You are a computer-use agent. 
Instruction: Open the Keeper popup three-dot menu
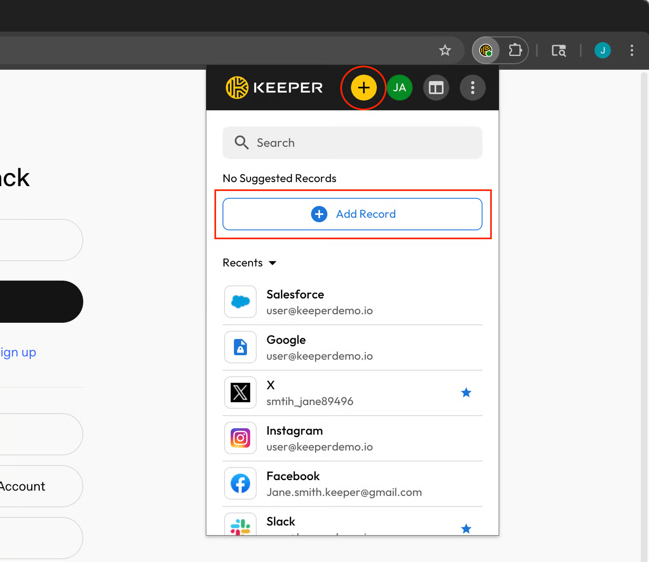(472, 88)
